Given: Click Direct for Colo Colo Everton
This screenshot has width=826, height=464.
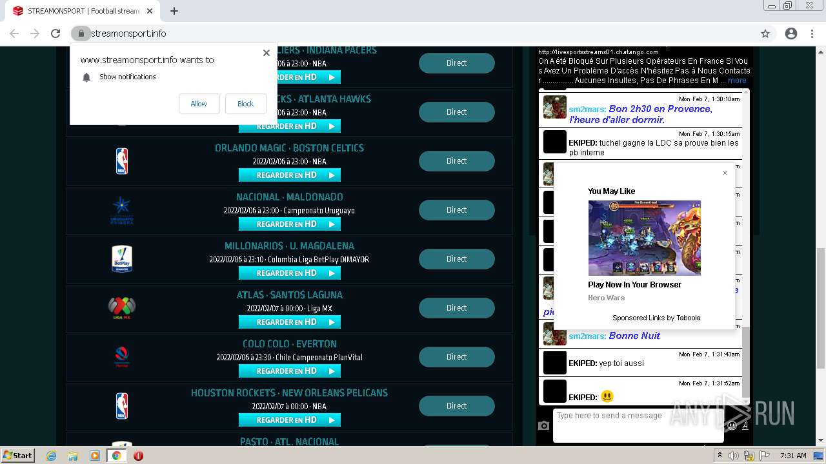Looking at the screenshot, I should point(456,357).
